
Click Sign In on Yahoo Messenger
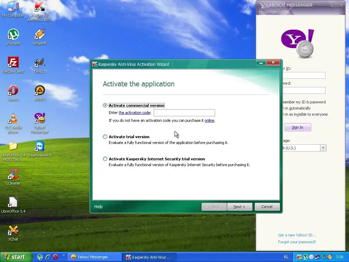pos(298,128)
